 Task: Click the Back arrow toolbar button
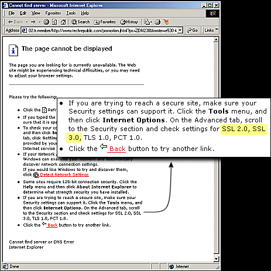15,22
